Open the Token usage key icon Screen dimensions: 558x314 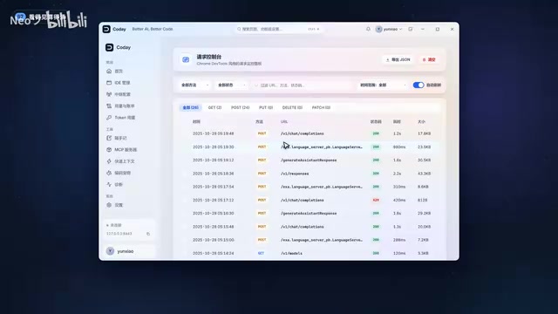coord(109,118)
